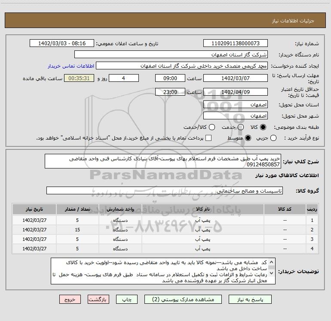The width and height of the screenshot is (331, 321).
Task: Click price validity date 1402/04/09
Action: click(x=236, y=92)
